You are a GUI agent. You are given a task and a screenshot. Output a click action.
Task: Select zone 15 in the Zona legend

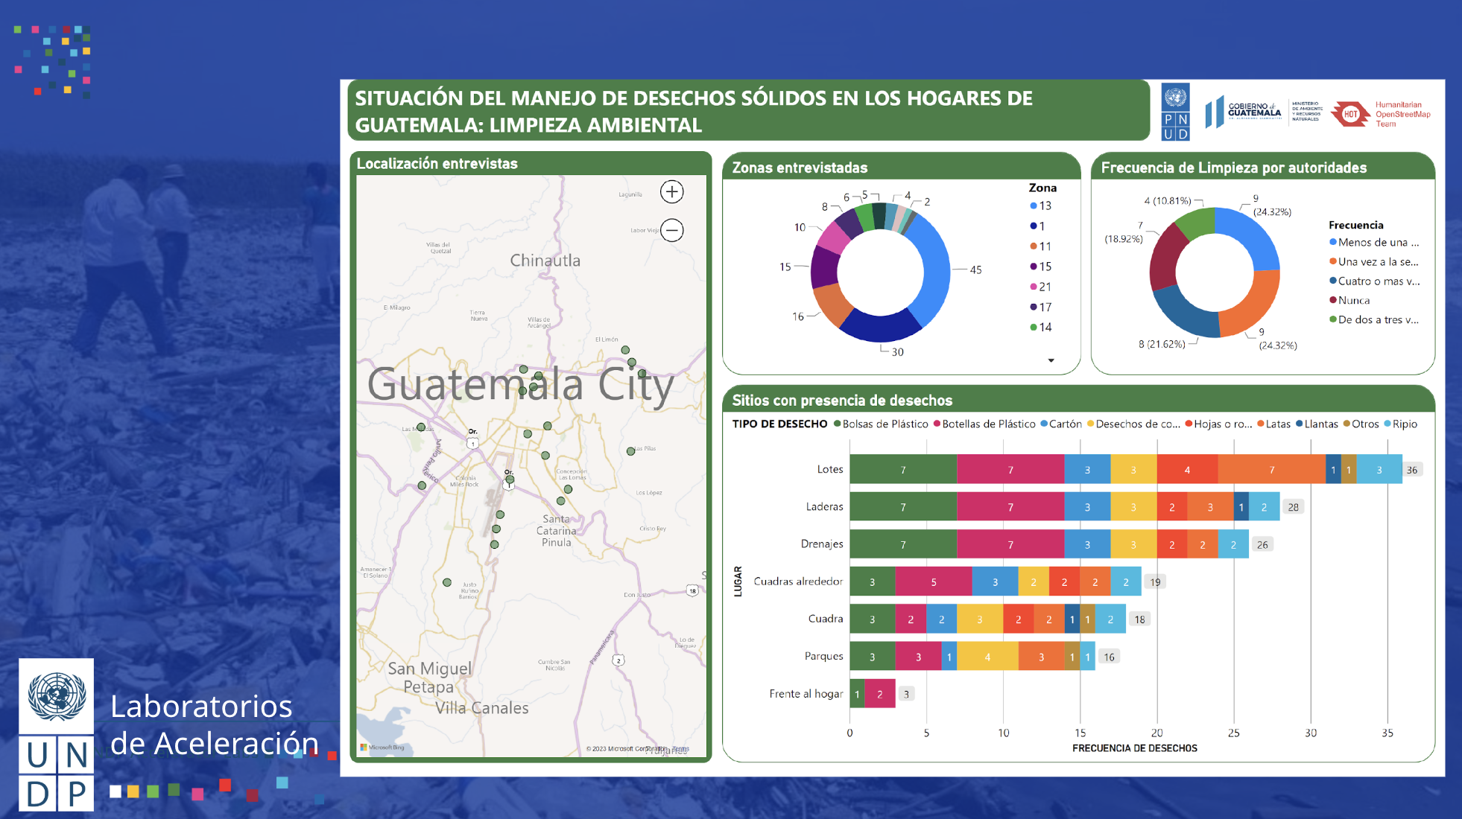(1041, 267)
